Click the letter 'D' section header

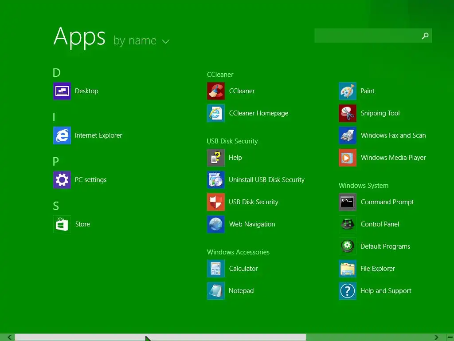click(56, 73)
